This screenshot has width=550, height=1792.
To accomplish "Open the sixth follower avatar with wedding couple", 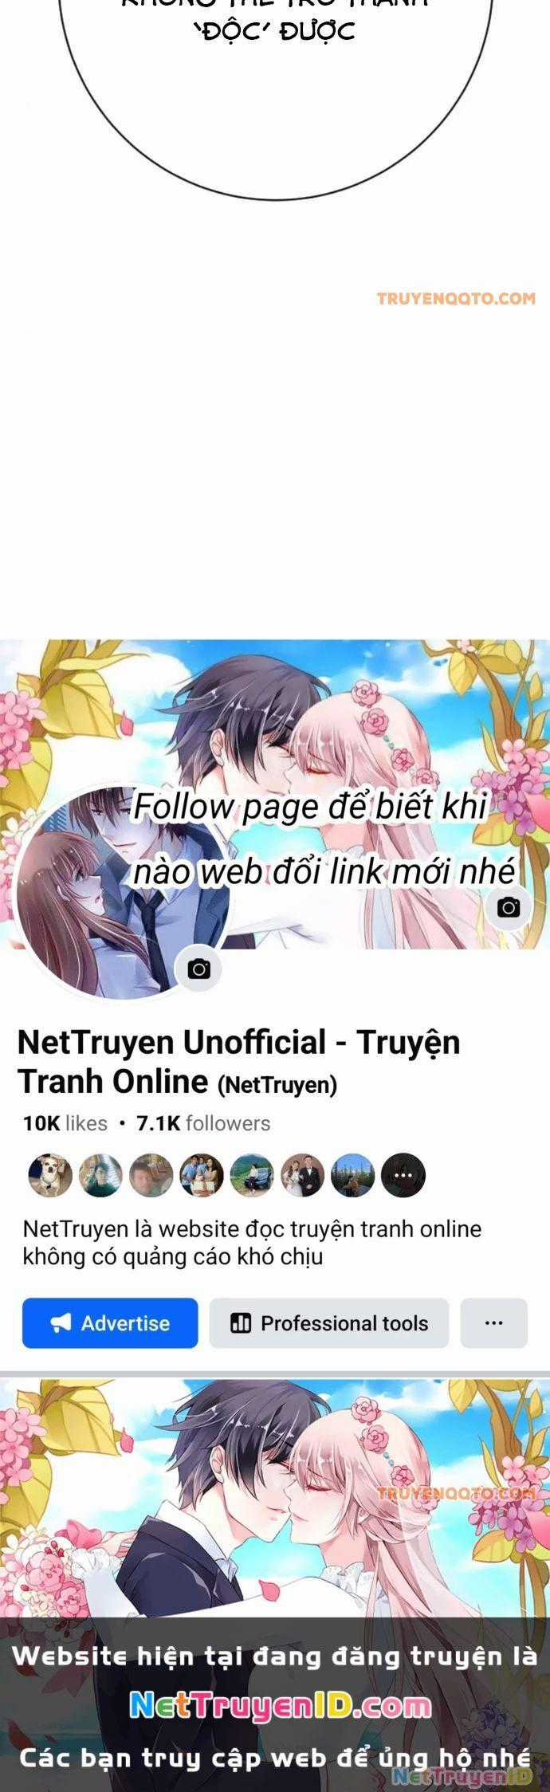I will click(x=302, y=1175).
